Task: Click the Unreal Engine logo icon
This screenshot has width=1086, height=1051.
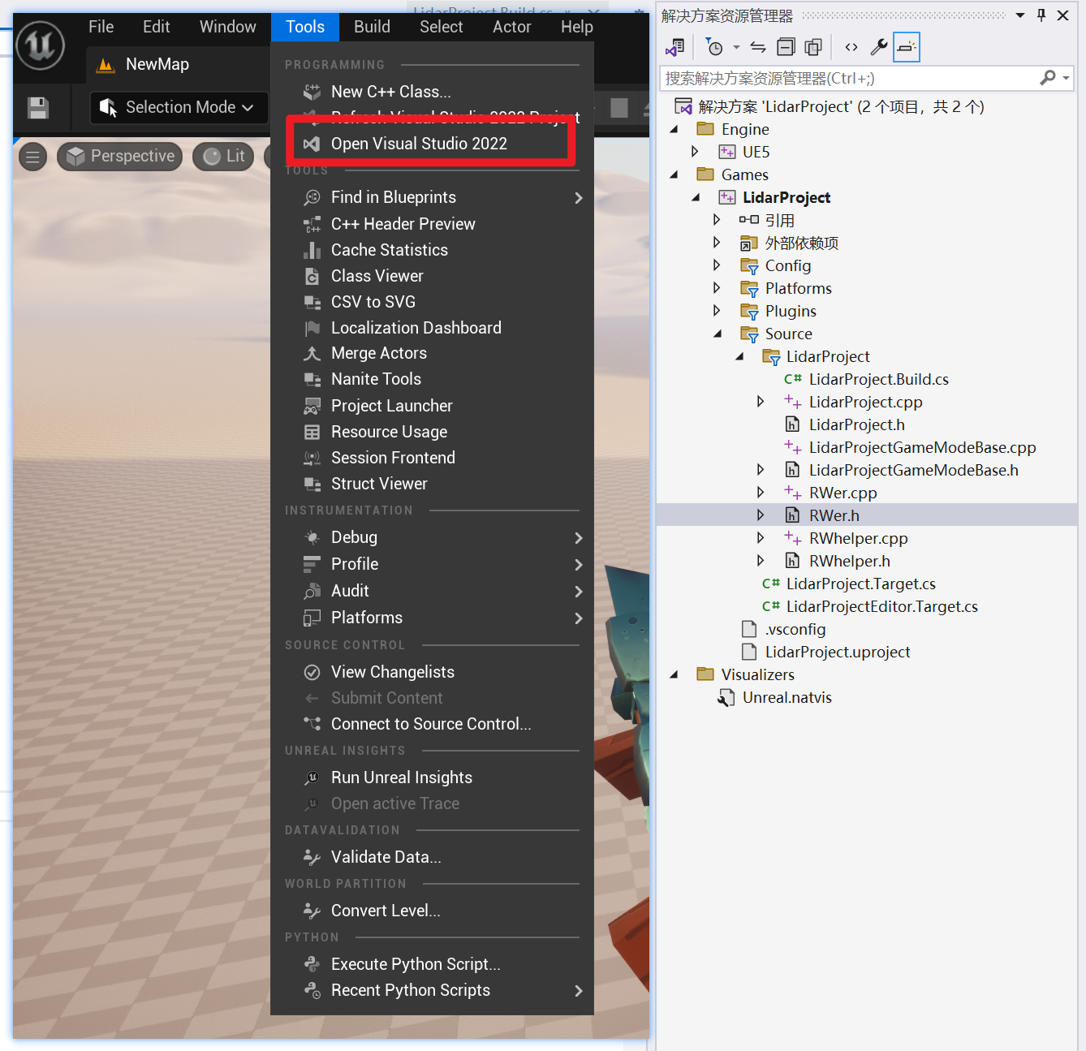Action: pyautogui.click(x=41, y=45)
